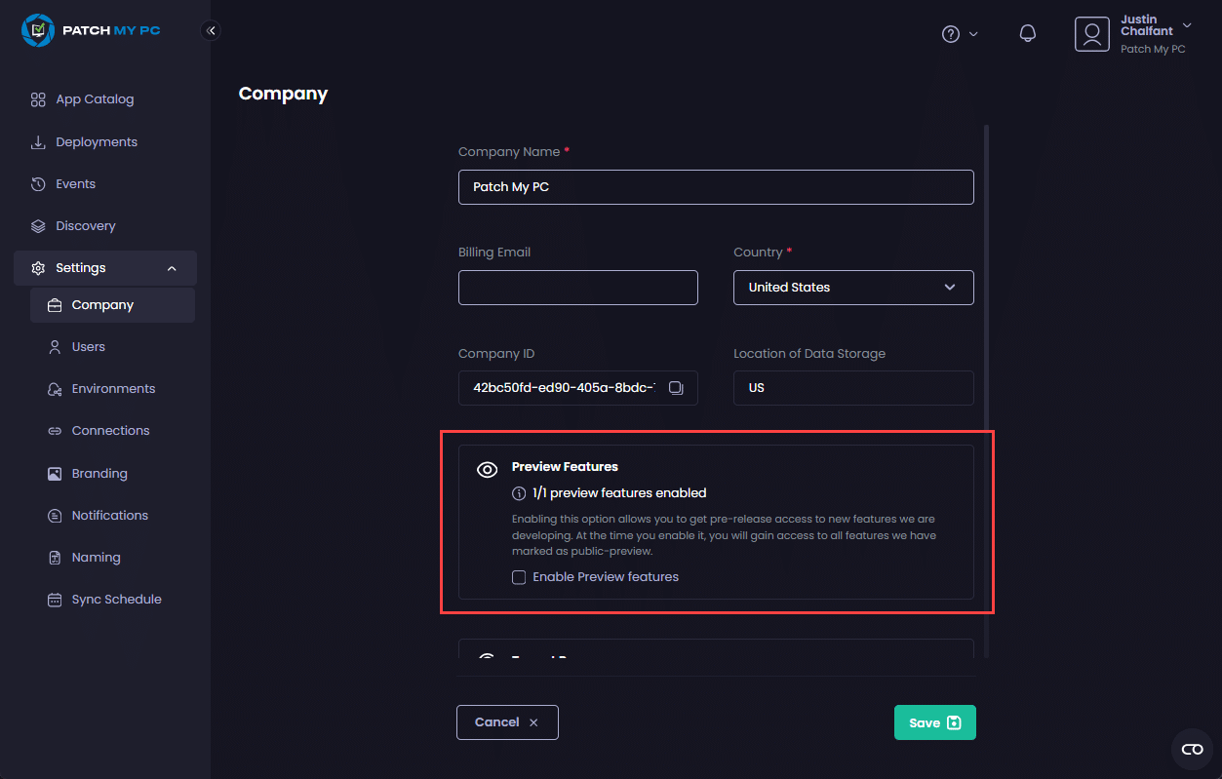
Task: Click the Patch My PC logo
Action: point(91,30)
